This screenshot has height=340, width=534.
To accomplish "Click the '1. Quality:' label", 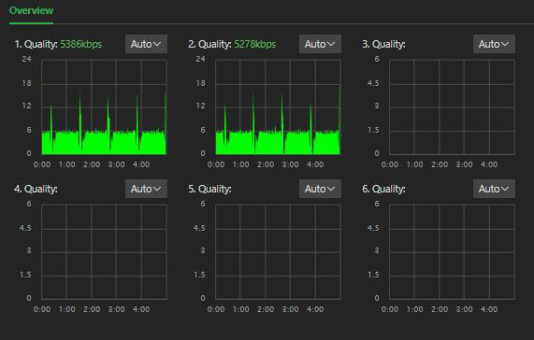I will (x=36, y=44).
